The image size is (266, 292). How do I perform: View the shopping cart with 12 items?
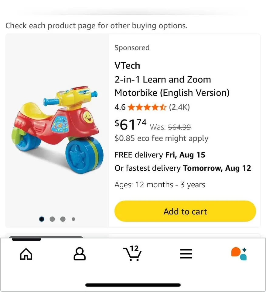pyautogui.click(x=133, y=255)
